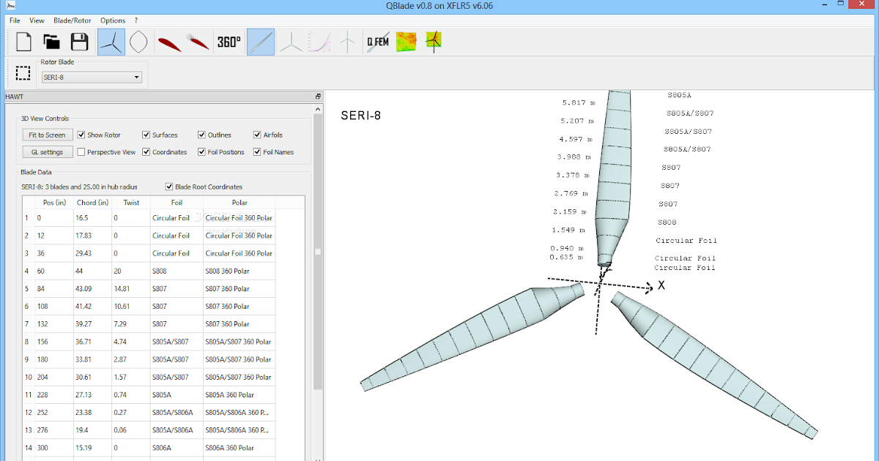Click the row 12 number header
Viewport: 879px width, 461px height.
[x=28, y=413]
